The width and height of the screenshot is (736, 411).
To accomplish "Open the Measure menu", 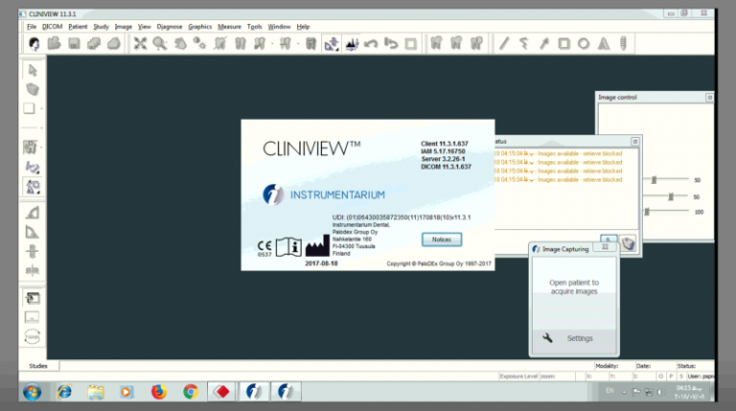I will click(229, 27).
